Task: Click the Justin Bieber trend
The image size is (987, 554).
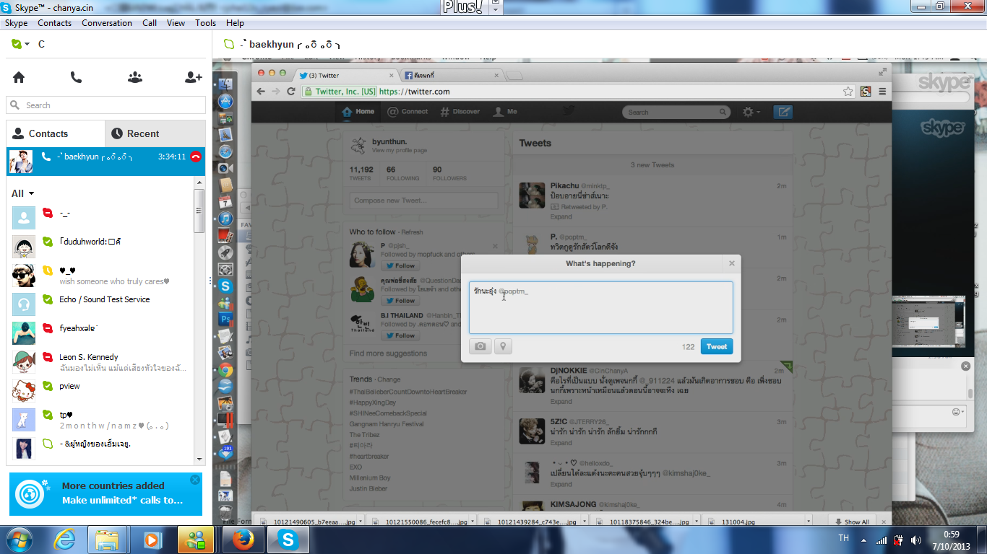Action: pos(368,488)
